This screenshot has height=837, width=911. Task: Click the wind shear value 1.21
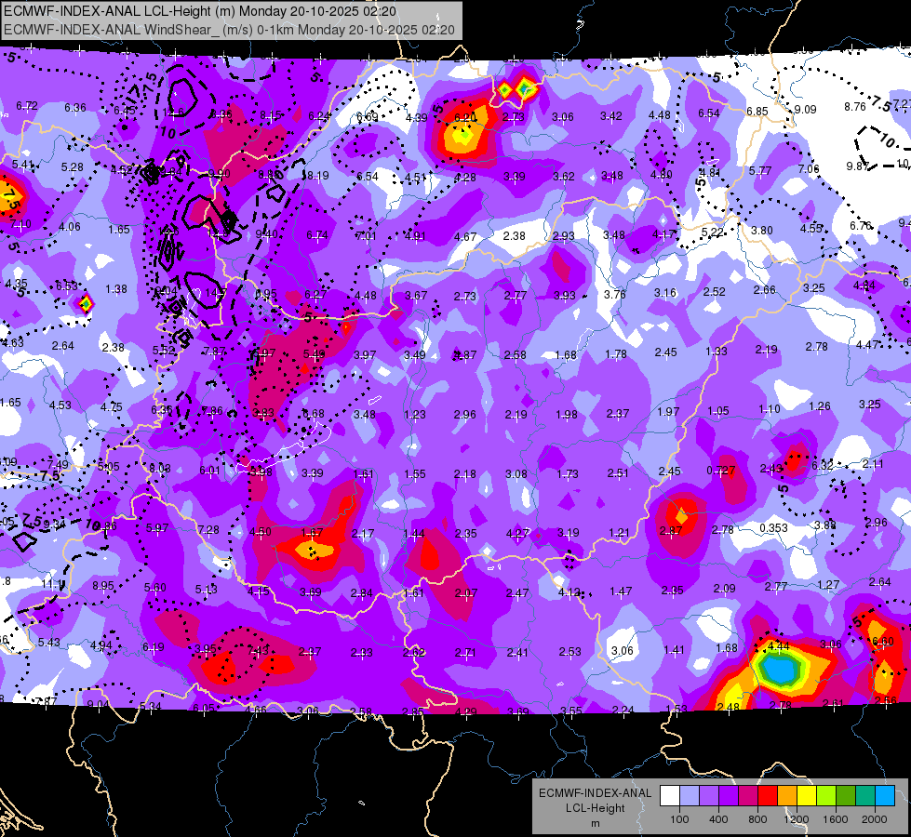pos(619,532)
